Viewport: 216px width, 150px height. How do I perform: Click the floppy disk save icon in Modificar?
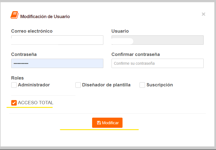[99, 123]
